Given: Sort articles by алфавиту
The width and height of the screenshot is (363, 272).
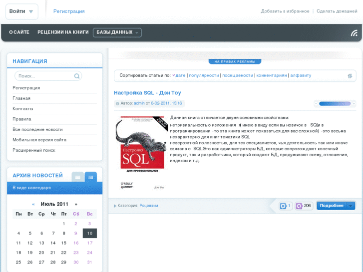Looking at the screenshot, I should (301, 75).
